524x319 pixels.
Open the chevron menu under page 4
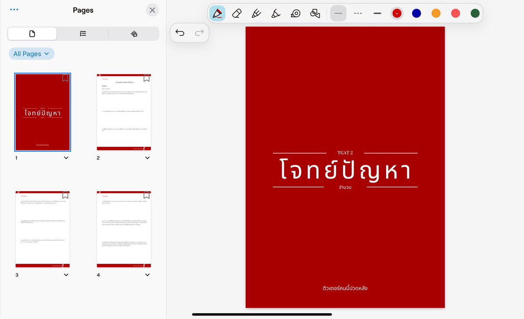pyautogui.click(x=147, y=274)
